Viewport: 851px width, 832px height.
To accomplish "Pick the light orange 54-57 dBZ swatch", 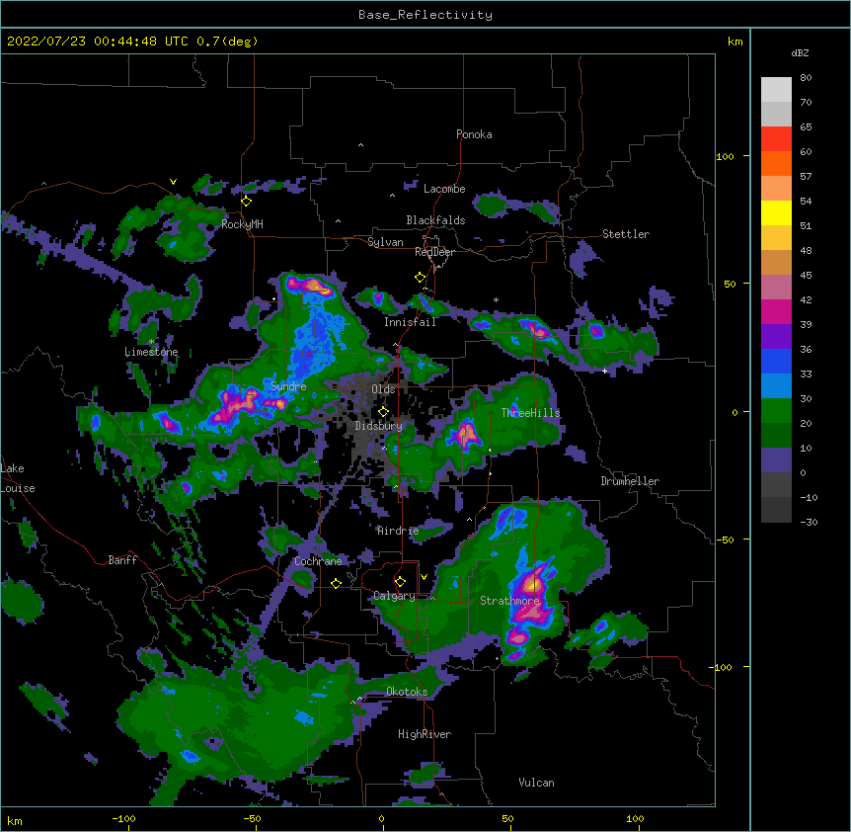I will (776, 189).
